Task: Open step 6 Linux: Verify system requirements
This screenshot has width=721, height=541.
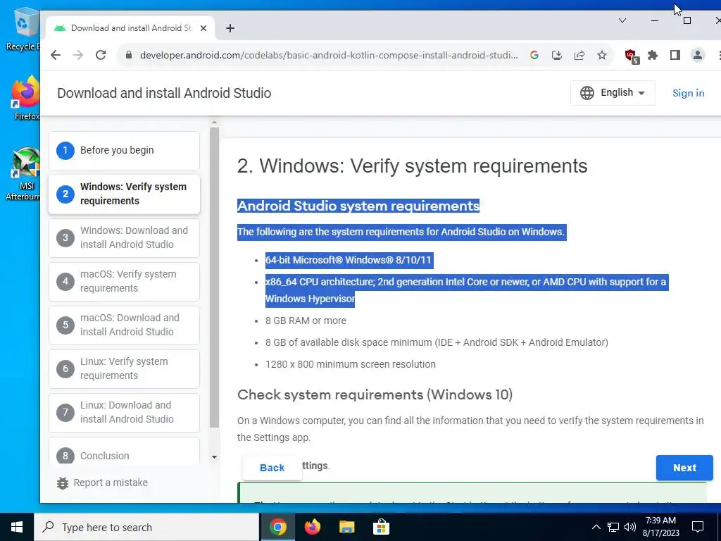Action: (124, 369)
